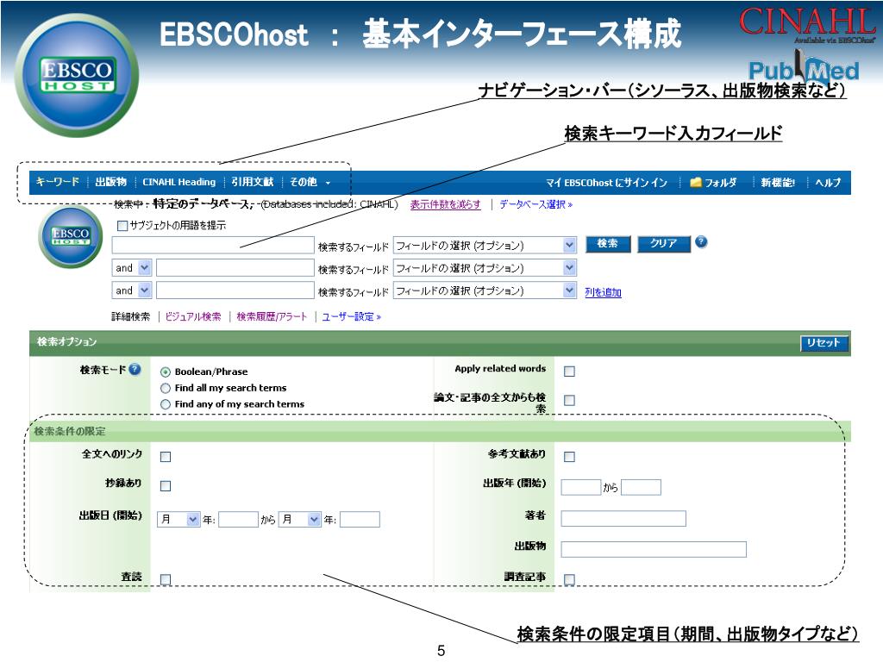This screenshot has height=662, width=883.
Task: Check 全文へのリンク checkbox
Action: pos(166,457)
